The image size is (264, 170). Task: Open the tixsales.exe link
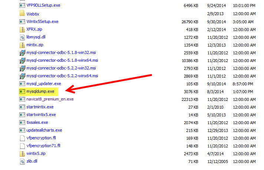coord(37,122)
